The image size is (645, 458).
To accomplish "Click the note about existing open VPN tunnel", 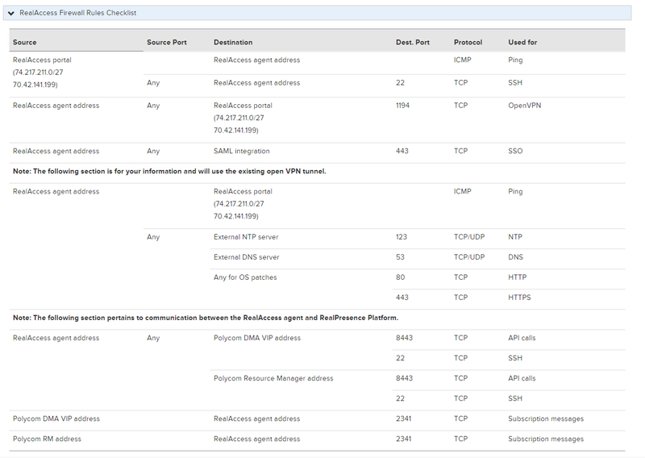I will [x=169, y=171].
